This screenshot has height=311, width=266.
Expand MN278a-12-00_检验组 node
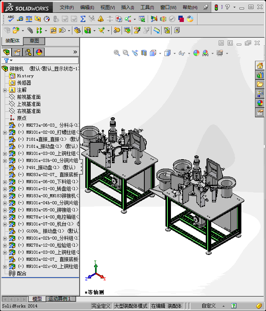pyautogui.click(x=5, y=246)
